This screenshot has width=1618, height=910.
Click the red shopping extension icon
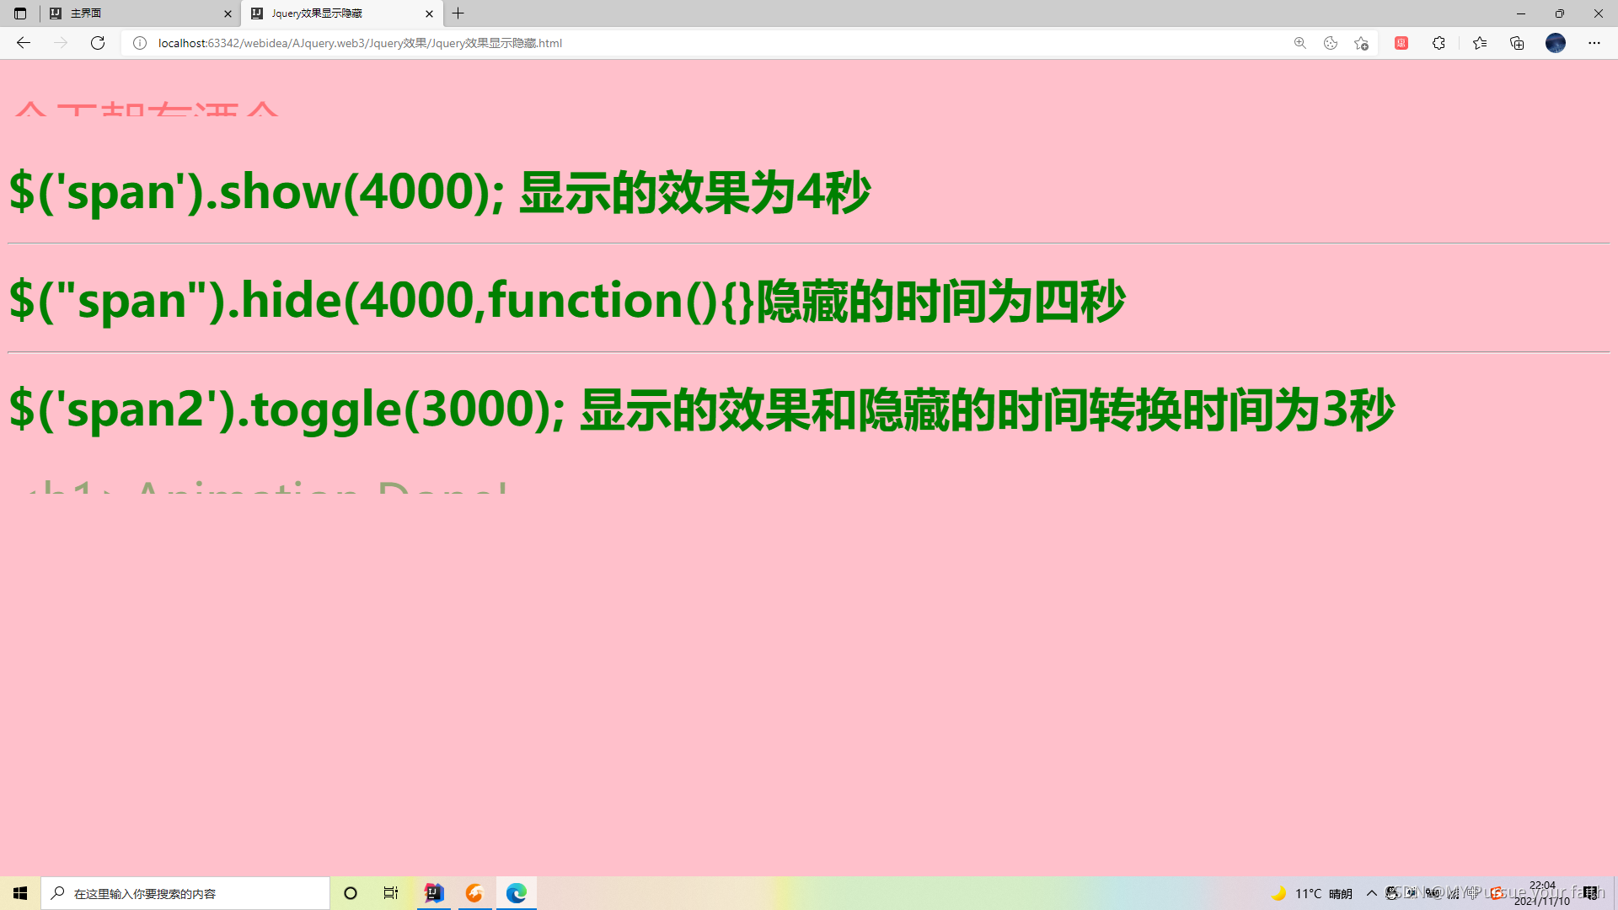pos(1401,43)
